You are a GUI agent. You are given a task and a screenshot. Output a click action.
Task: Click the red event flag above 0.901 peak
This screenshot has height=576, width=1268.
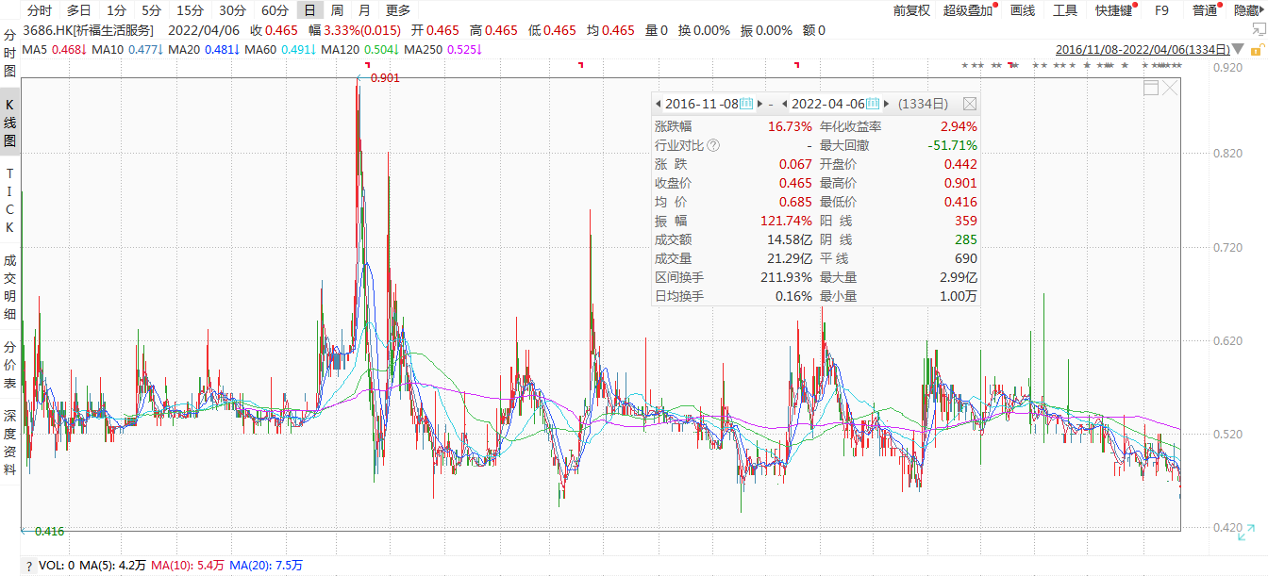(368, 64)
